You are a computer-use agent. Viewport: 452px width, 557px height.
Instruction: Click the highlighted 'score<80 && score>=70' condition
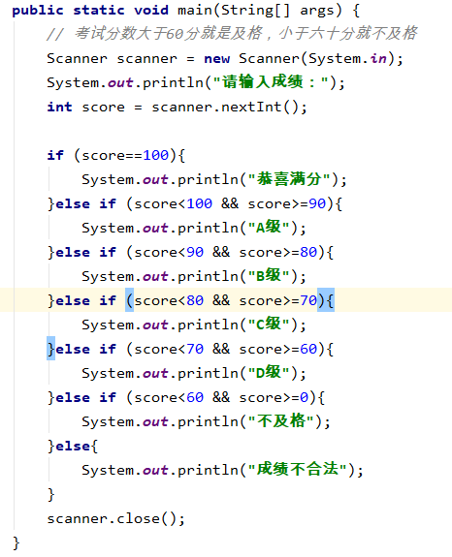(x=225, y=300)
